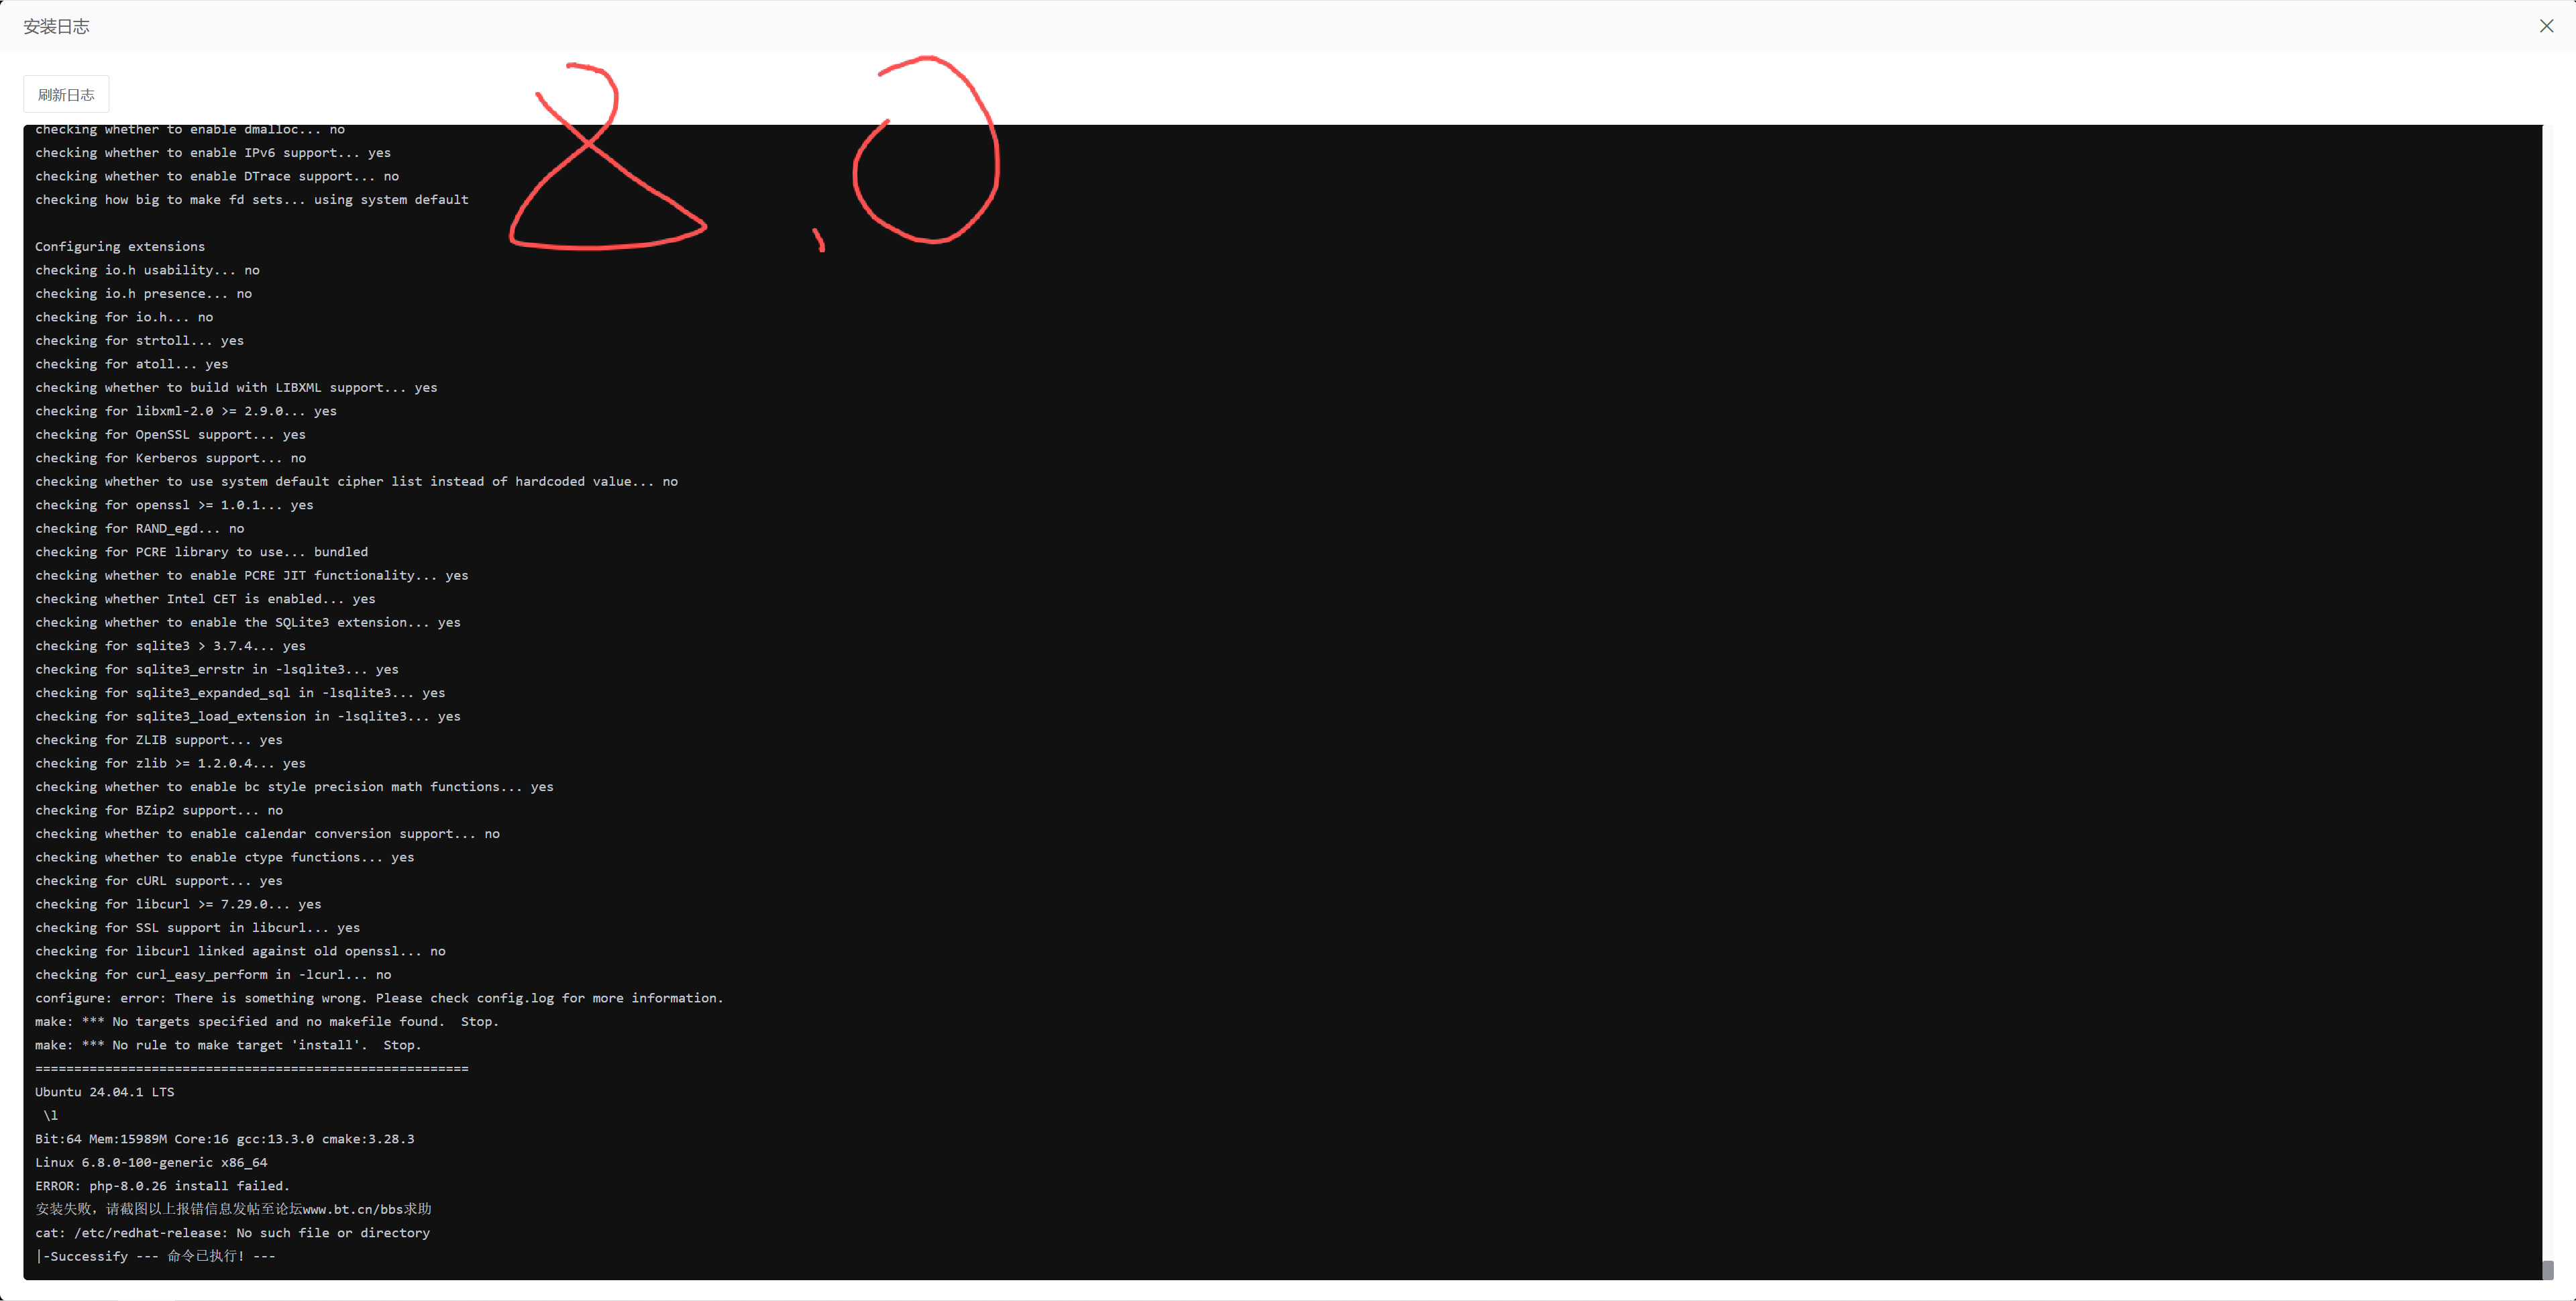This screenshot has width=2576, height=1301.
Task: Click the 'Ubuntu 24.04.1 LTS' log line
Action: pyautogui.click(x=105, y=1092)
